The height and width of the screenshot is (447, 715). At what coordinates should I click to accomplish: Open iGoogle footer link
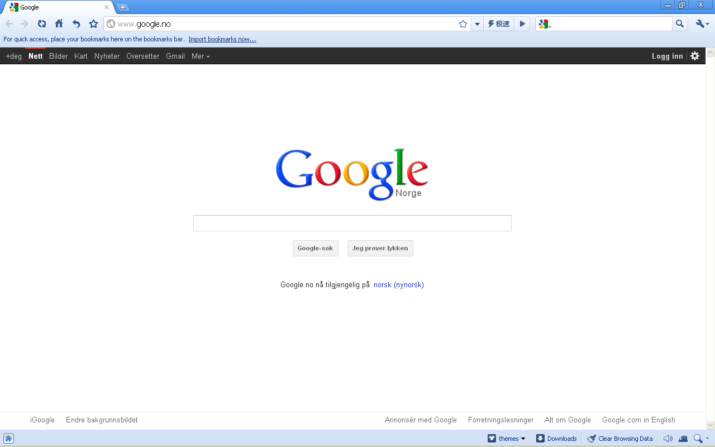click(42, 420)
